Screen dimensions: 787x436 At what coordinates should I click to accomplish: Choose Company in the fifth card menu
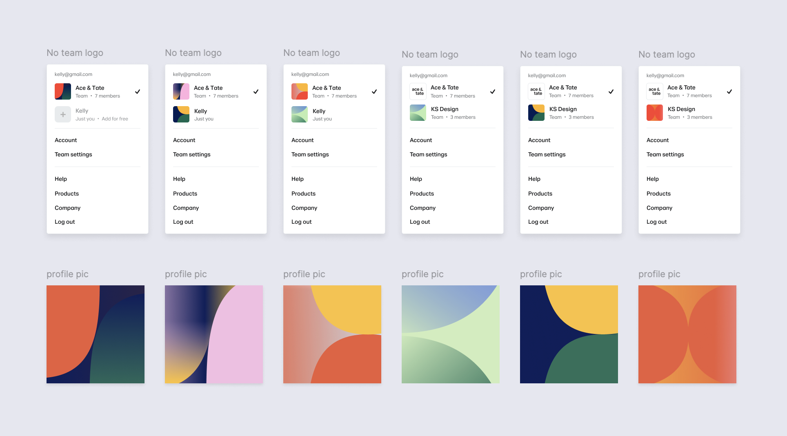(x=541, y=208)
